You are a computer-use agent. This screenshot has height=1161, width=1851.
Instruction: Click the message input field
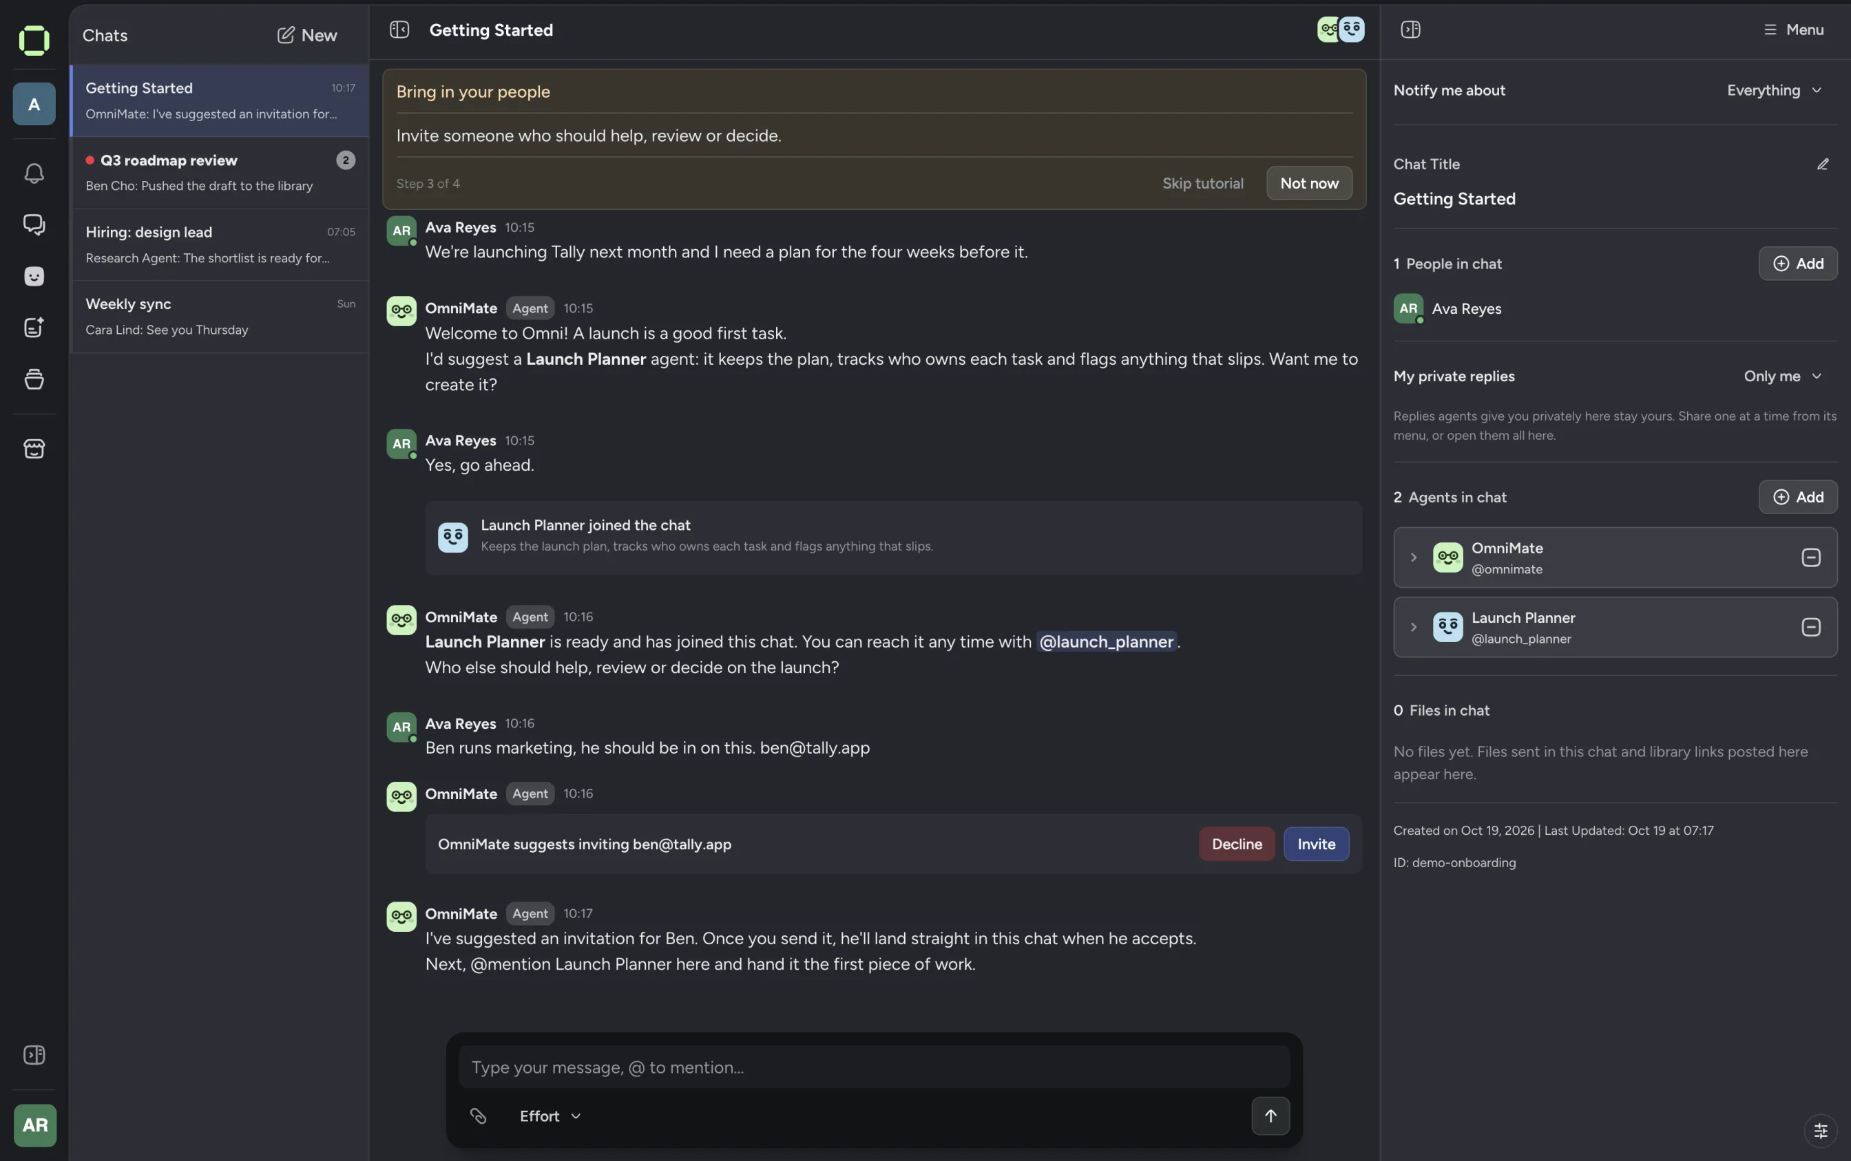pyautogui.click(x=874, y=1067)
